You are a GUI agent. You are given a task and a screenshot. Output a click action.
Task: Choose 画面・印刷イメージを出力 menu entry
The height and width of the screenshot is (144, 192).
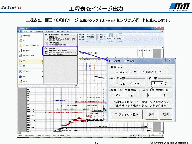[61, 52]
